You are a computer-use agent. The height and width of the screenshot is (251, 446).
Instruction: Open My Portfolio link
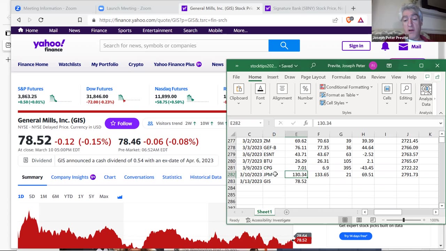click(105, 64)
